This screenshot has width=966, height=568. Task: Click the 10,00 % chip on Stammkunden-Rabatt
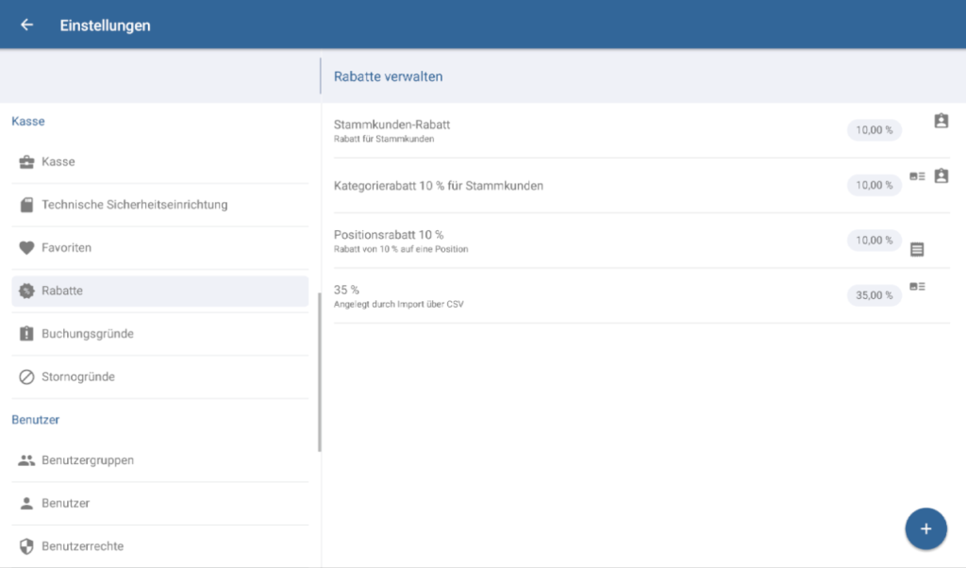[x=874, y=130]
